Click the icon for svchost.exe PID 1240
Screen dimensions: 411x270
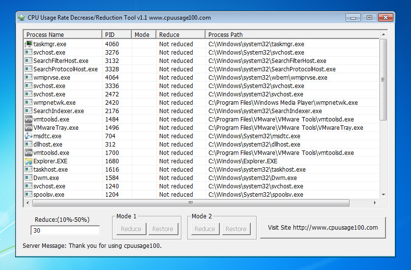coord(29,186)
